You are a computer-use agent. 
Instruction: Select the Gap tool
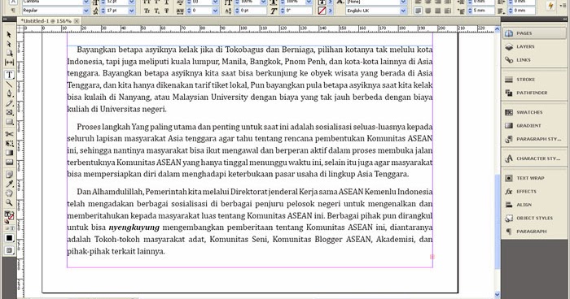[x=9, y=63]
